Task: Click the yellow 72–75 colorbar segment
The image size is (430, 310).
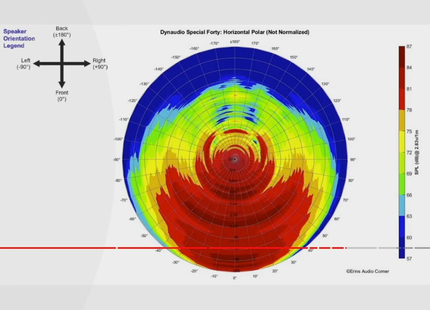Action: point(402,142)
